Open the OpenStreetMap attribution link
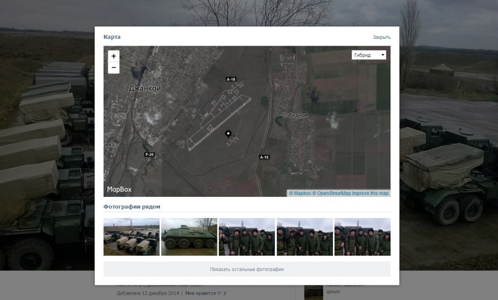 pyautogui.click(x=331, y=193)
